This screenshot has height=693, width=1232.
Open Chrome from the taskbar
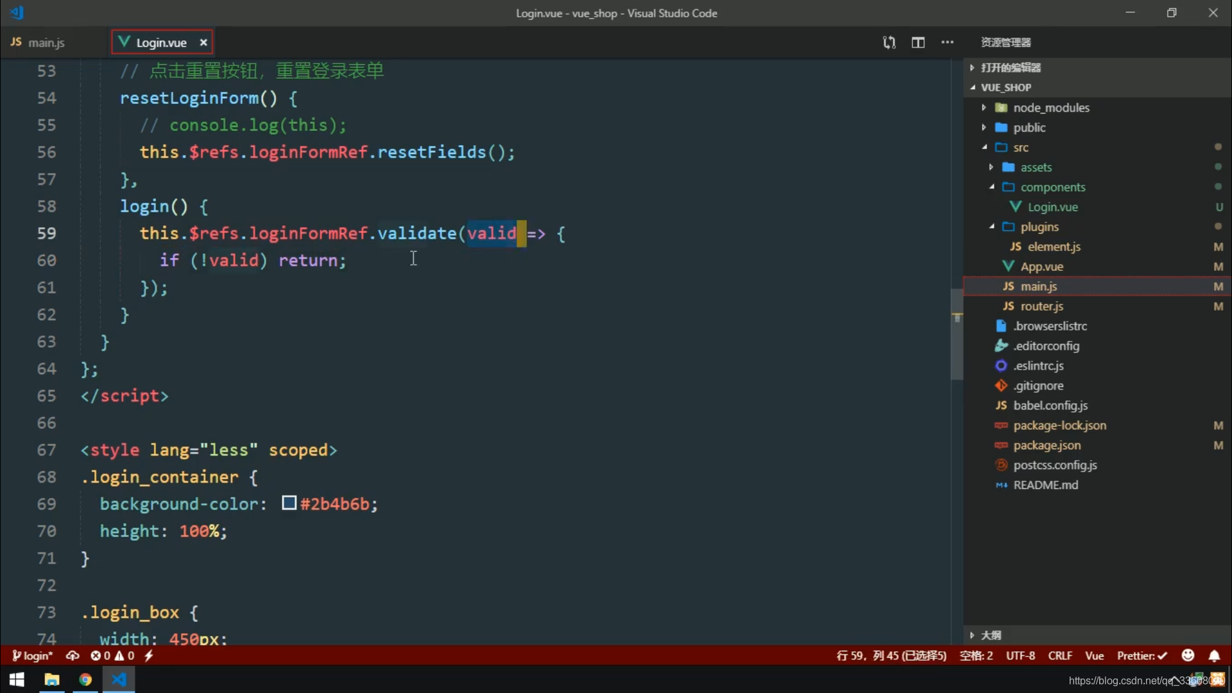[x=85, y=680]
